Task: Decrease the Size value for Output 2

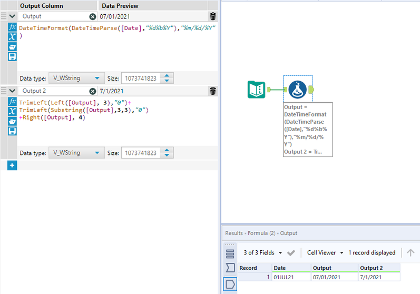Action: pyautogui.click(x=167, y=155)
